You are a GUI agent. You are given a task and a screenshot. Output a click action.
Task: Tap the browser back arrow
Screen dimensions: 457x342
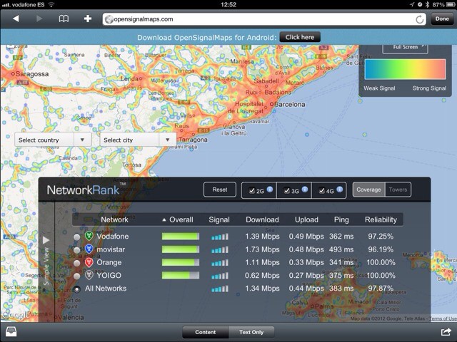15,19
